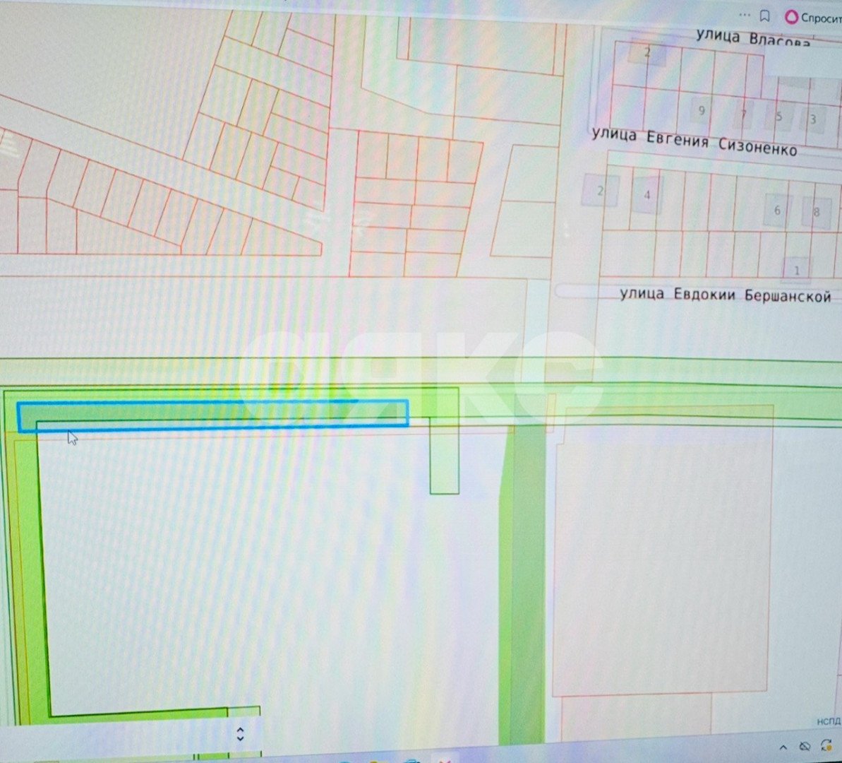
Task: Open the three-dots browser menu
Action: coord(744,15)
